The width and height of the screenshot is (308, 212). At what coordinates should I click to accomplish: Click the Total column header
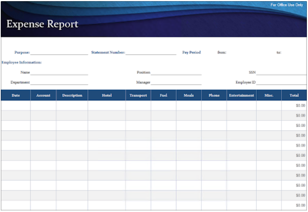[294, 95]
